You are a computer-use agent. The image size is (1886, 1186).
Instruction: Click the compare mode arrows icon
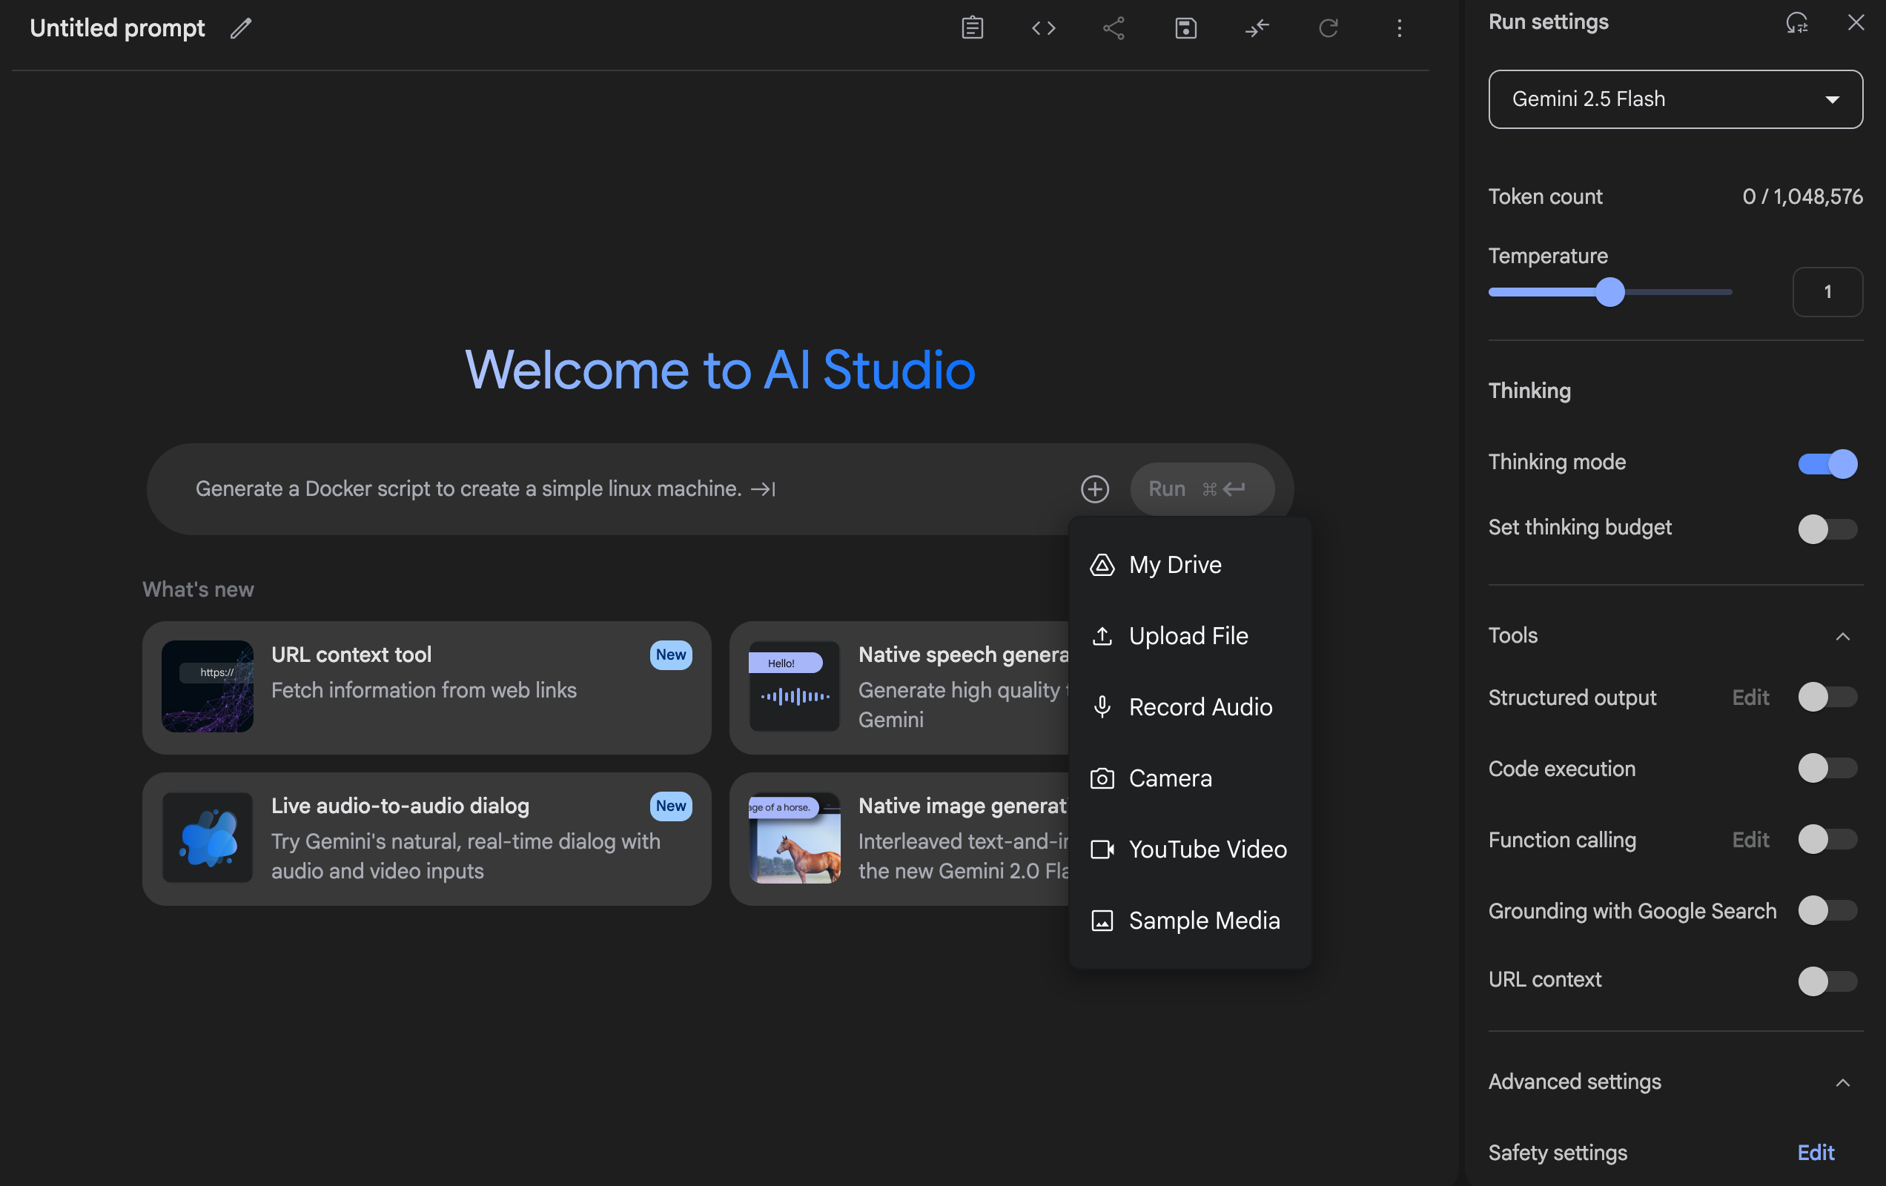tap(1257, 28)
